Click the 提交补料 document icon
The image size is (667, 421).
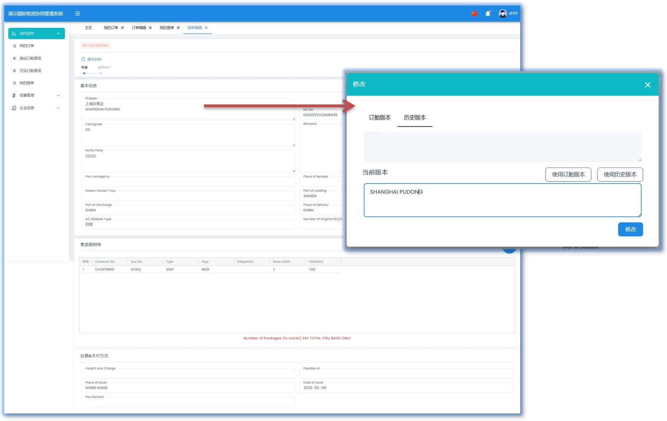tap(84, 59)
